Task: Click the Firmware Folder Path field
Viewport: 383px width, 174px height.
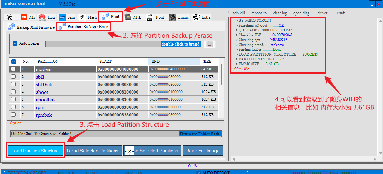Action: click(199, 134)
